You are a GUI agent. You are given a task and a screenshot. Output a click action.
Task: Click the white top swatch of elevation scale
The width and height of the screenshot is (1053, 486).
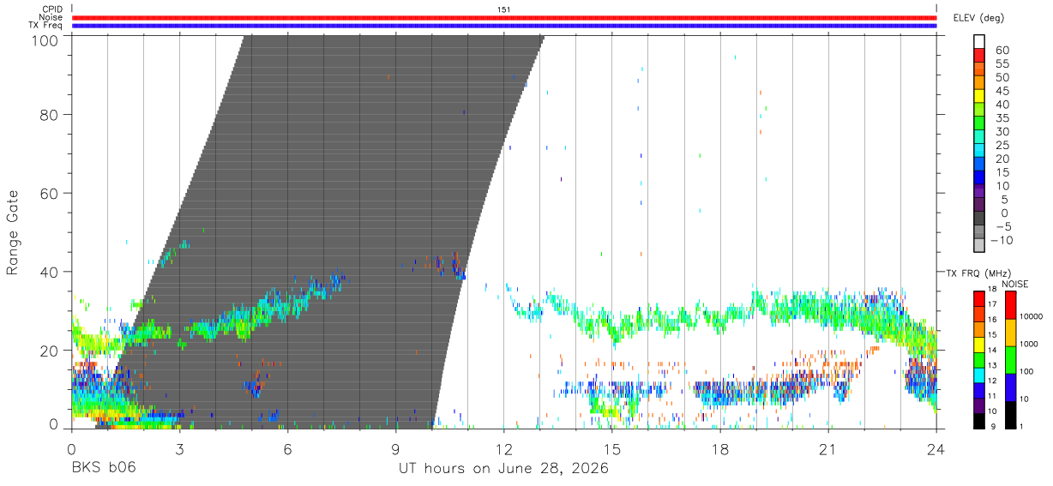coord(978,41)
